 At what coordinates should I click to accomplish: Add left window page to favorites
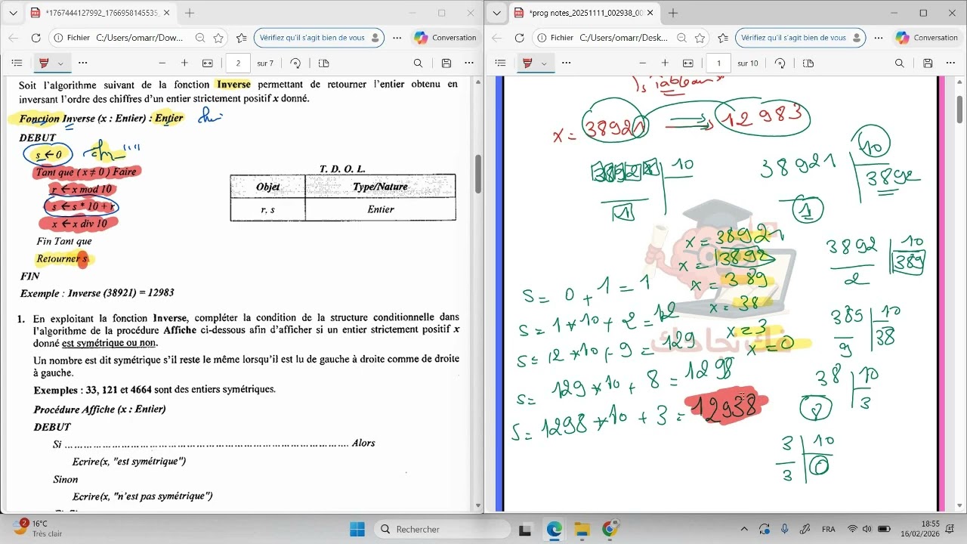pos(218,38)
